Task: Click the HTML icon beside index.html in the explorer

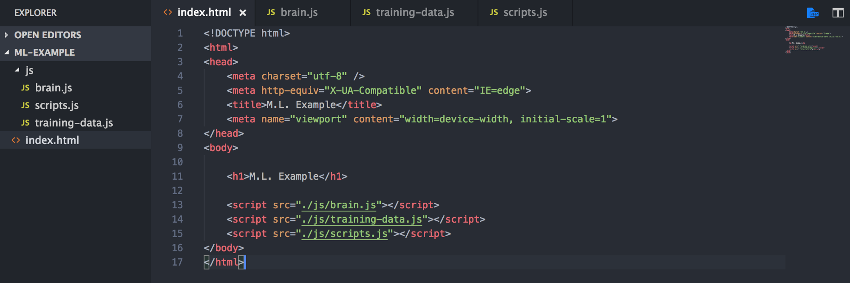Action: 16,140
